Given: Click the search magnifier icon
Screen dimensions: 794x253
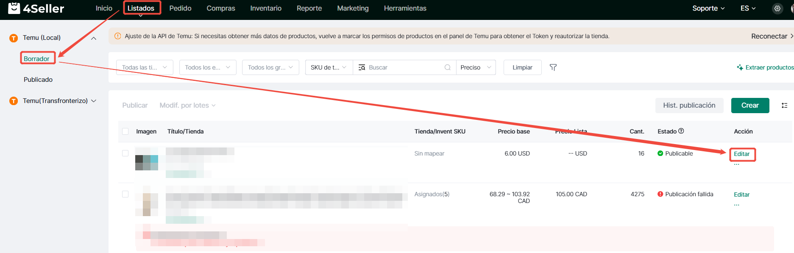Looking at the screenshot, I should pos(448,67).
